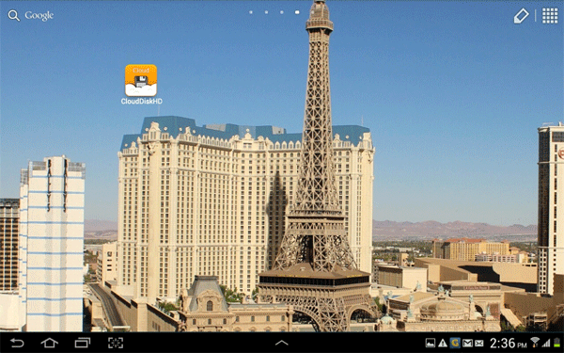Open the apps grid drawer
Viewport: 564px width, 353px height.
pos(550,16)
